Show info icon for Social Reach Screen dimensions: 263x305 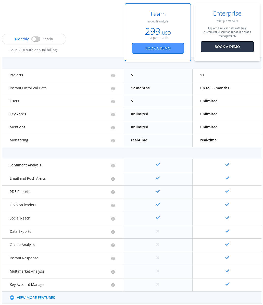(113, 219)
